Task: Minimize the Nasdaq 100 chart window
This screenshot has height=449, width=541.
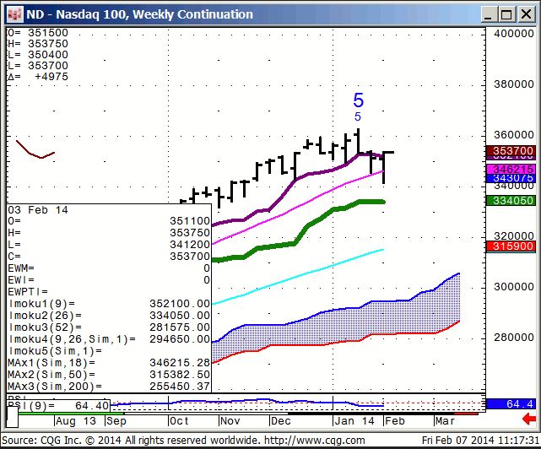Action: point(488,15)
